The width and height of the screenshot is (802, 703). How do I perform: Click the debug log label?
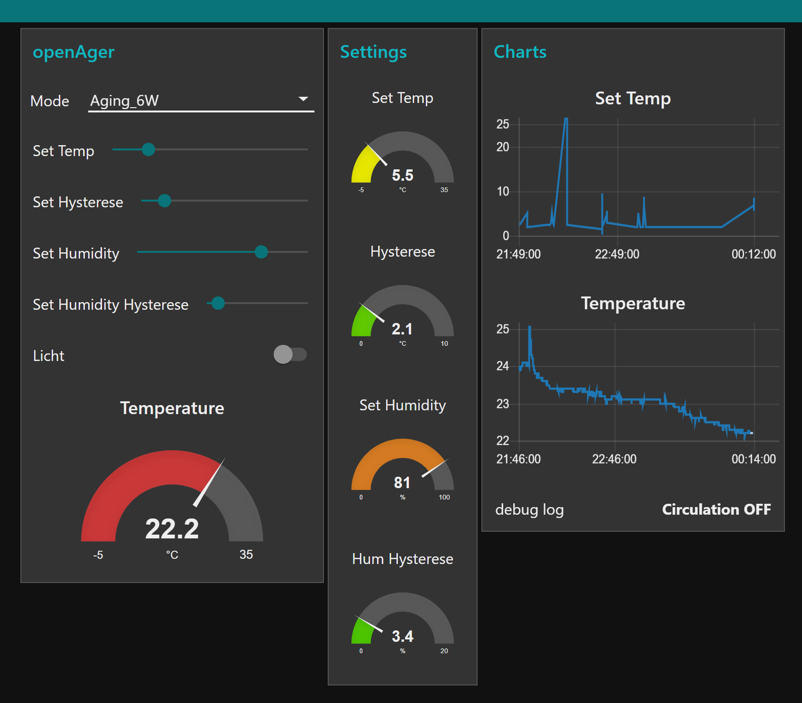529,509
